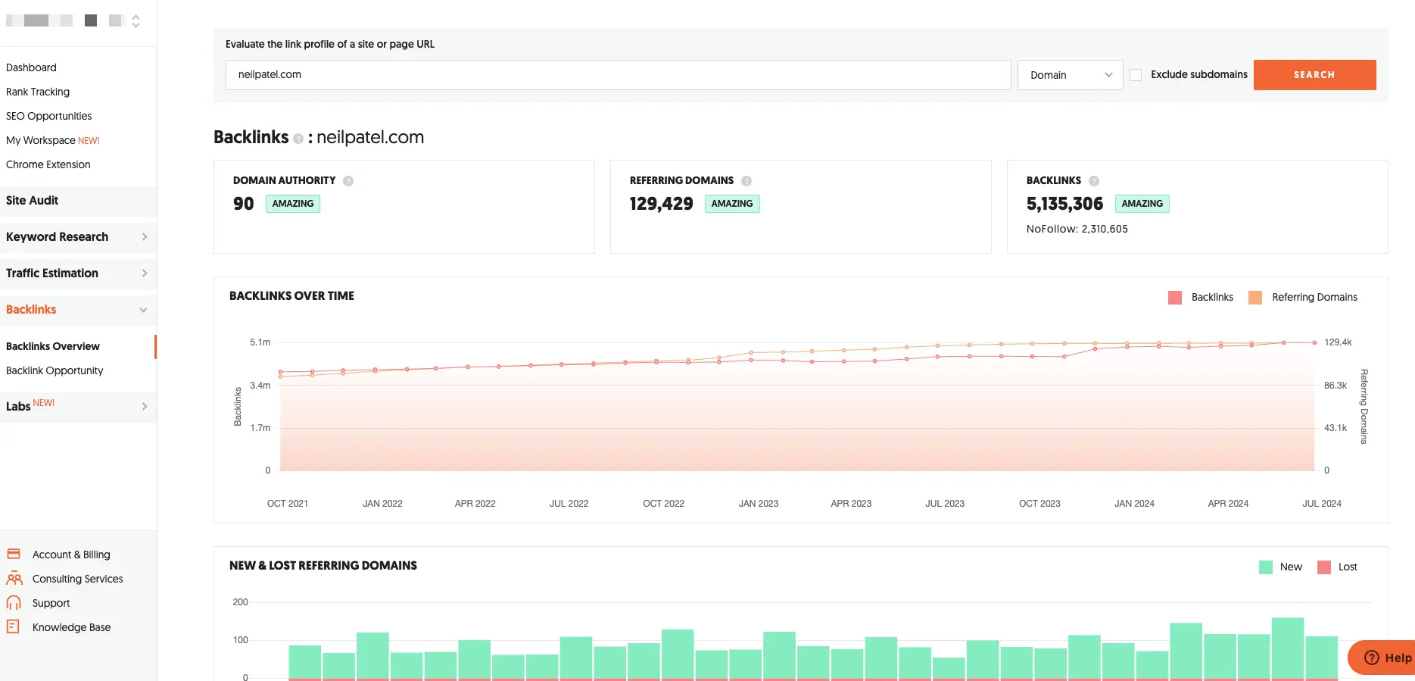Viewport: 1415px width, 681px height.
Task: Toggle project switcher arrows at top left
Action: click(136, 21)
